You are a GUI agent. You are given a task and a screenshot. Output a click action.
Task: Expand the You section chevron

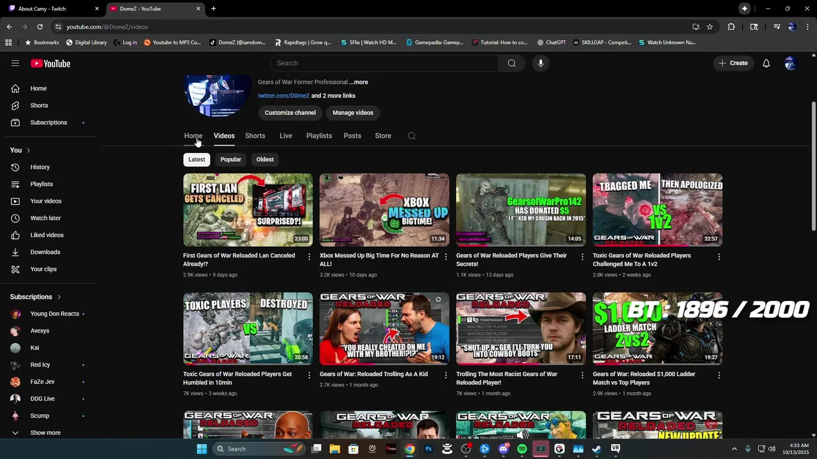(28, 150)
